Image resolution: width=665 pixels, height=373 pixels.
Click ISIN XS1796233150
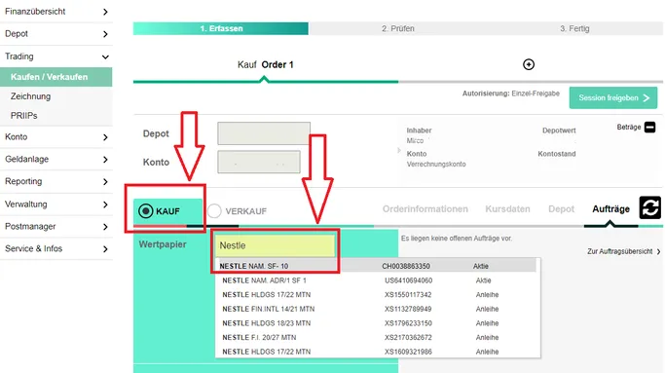click(408, 323)
